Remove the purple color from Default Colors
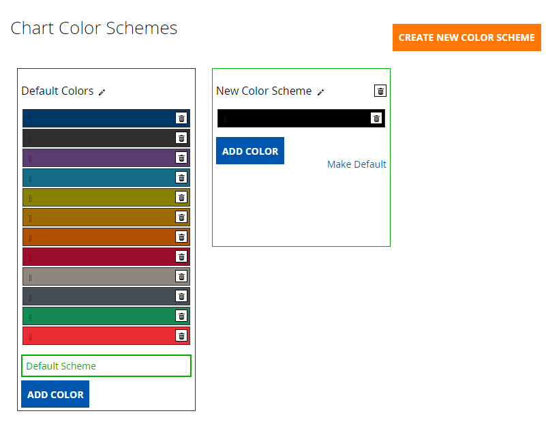This screenshot has width=546, height=422. click(x=181, y=157)
